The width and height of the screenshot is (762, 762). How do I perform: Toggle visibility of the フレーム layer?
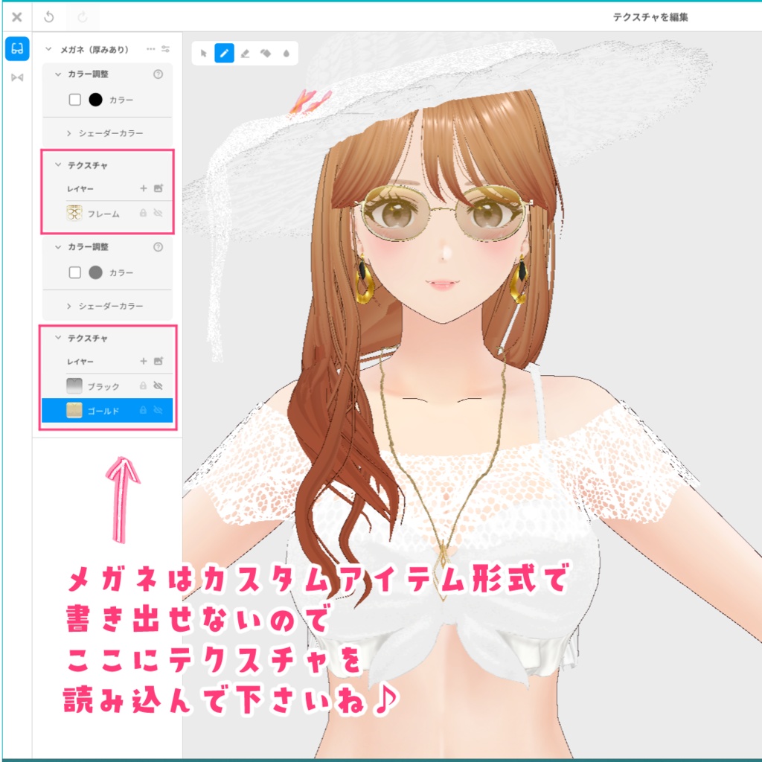click(159, 213)
